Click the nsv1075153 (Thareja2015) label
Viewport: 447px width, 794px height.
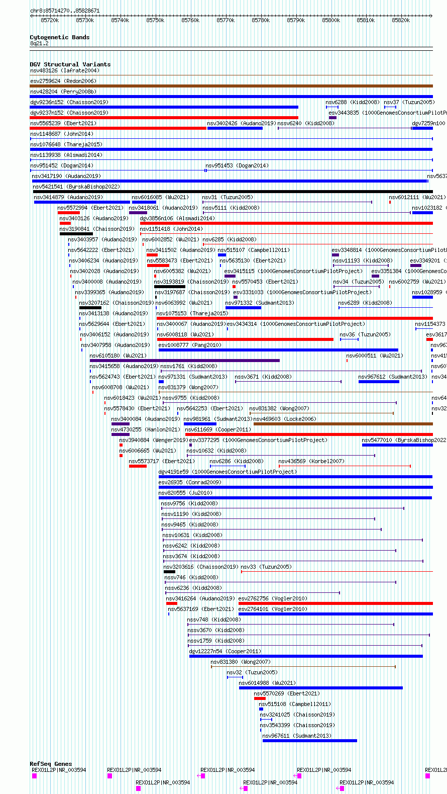(x=192, y=313)
